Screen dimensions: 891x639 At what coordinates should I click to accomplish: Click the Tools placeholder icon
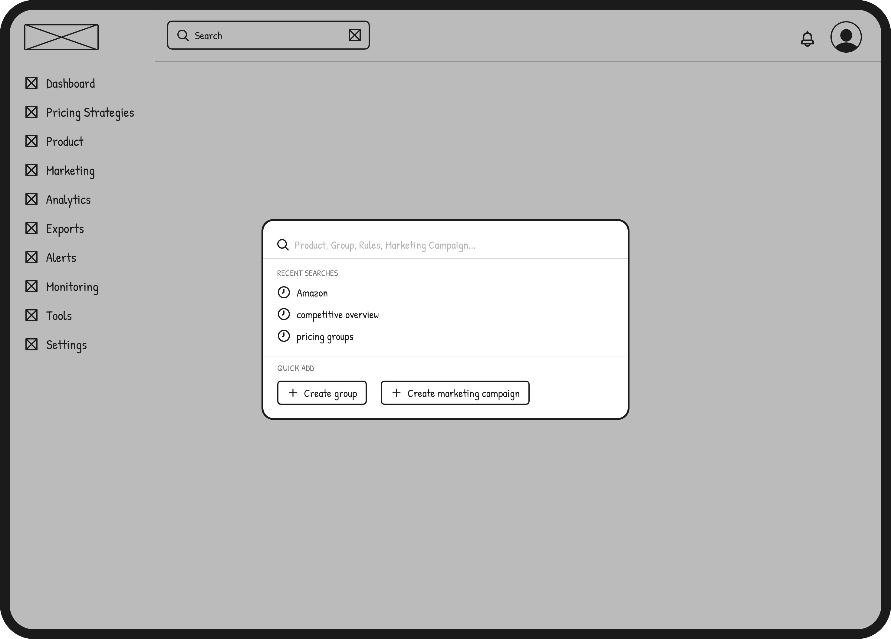[31, 315]
